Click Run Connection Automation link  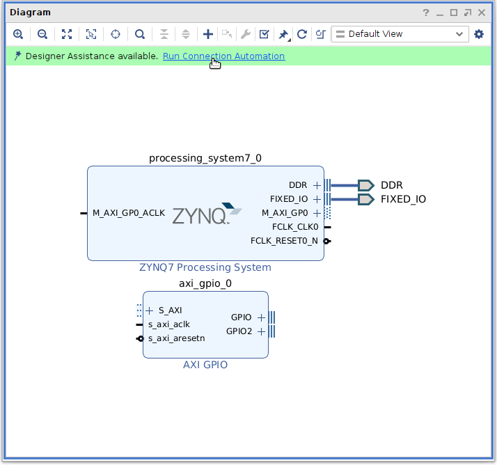tap(223, 56)
